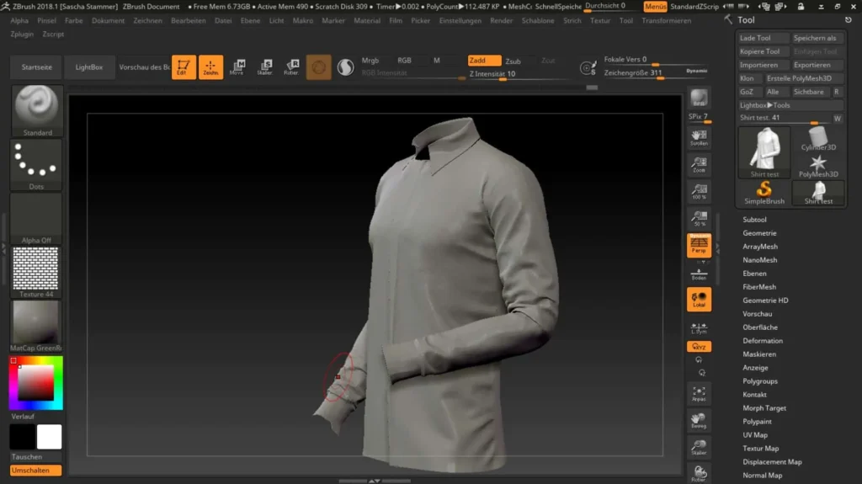
Task: Open the Pinsel menu
Action: (47, 20)
